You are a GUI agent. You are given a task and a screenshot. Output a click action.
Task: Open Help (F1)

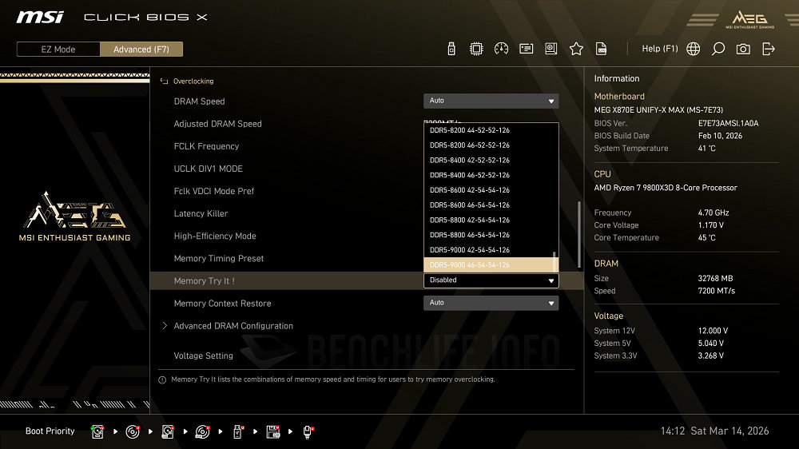point(660,49)
